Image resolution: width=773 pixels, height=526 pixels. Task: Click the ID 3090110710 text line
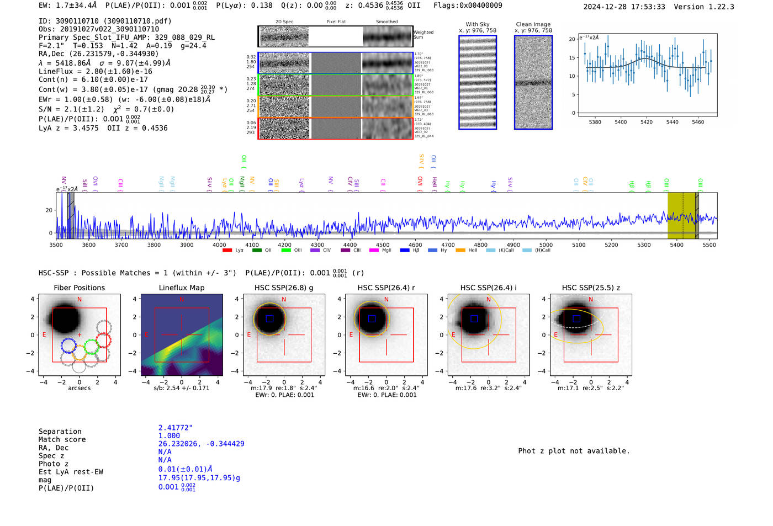[105, 21]
